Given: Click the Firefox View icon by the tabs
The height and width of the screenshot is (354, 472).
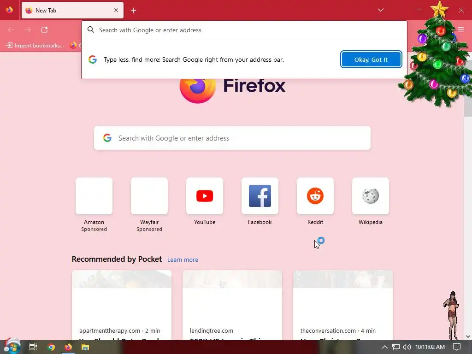Looking at the screenshot, I should [9, 10].
